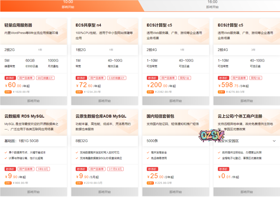This screenshot has width=280, height=197.
Task: Open the 云数据库 RDS MySQL product title
Action: coord(24,116)
